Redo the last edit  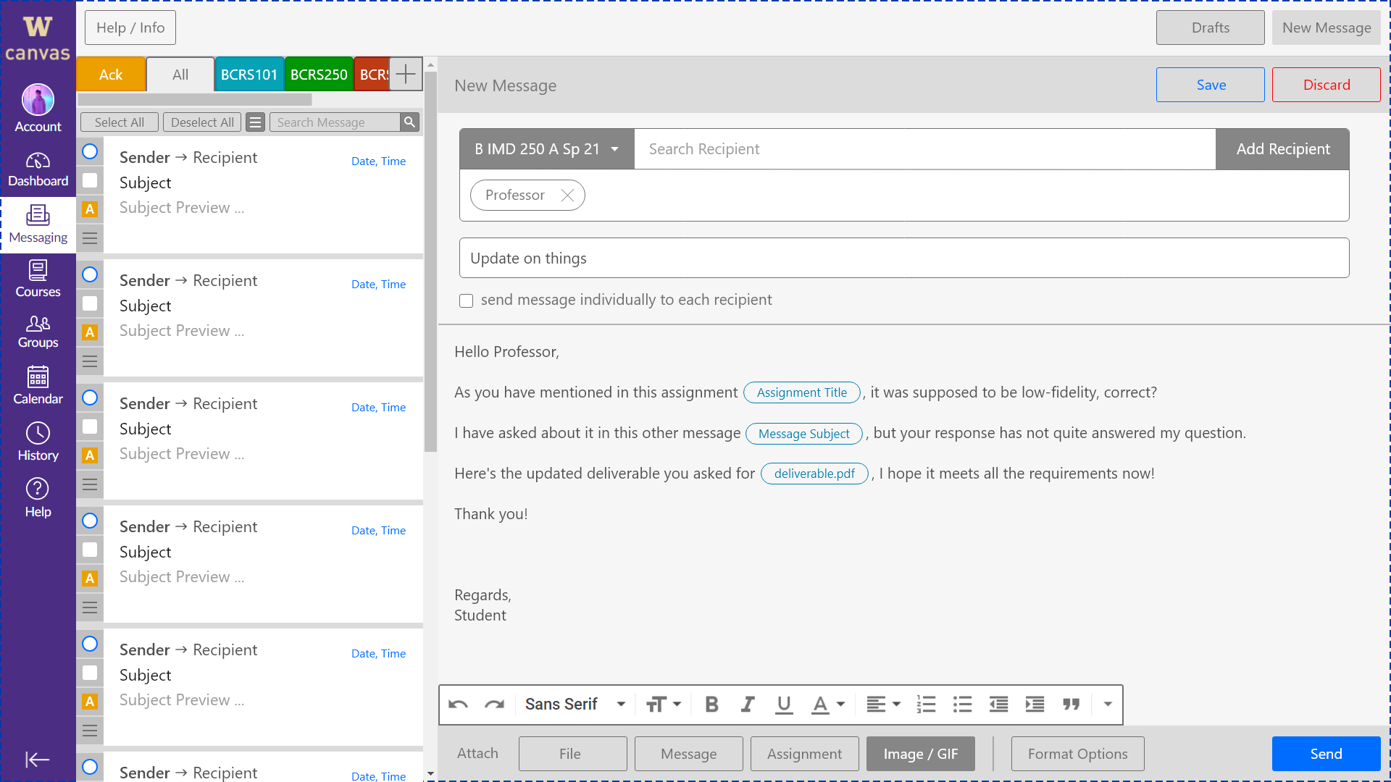pos(494,705)
